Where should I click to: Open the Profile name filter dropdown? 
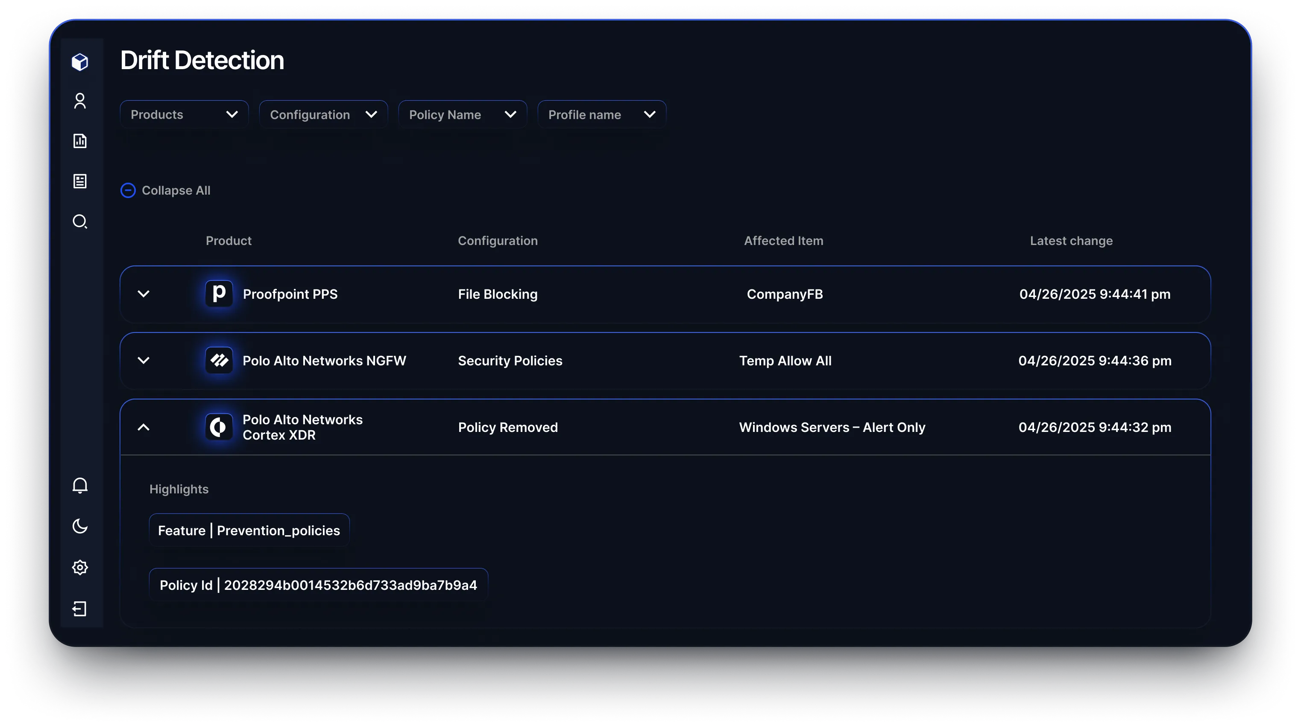(x=601, y=114)
